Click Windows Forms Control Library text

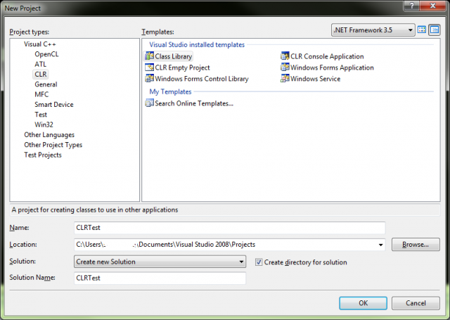(x=202, y=79)
